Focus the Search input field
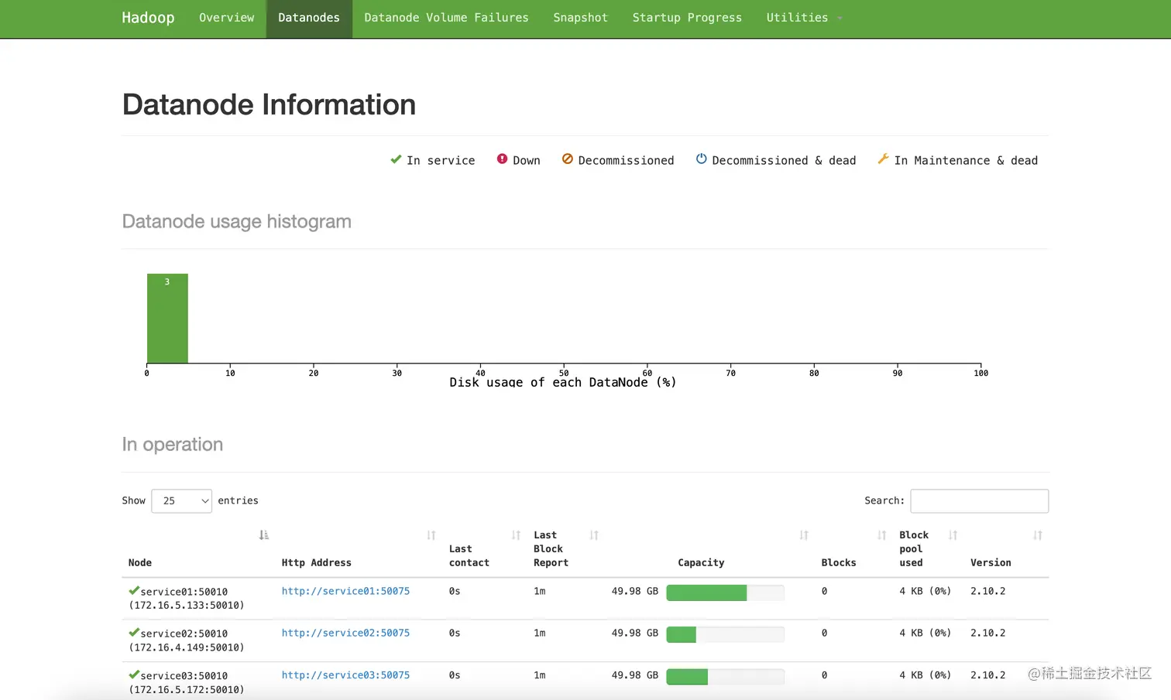Viewport: 1171px width, 700px height. [979, 501]
